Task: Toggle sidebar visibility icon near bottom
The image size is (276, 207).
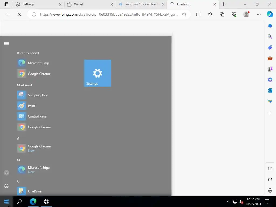Action: [270, 169]
